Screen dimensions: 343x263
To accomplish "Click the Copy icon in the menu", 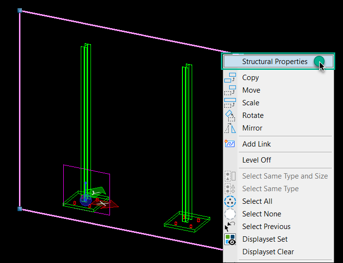I will coord(230,78).
